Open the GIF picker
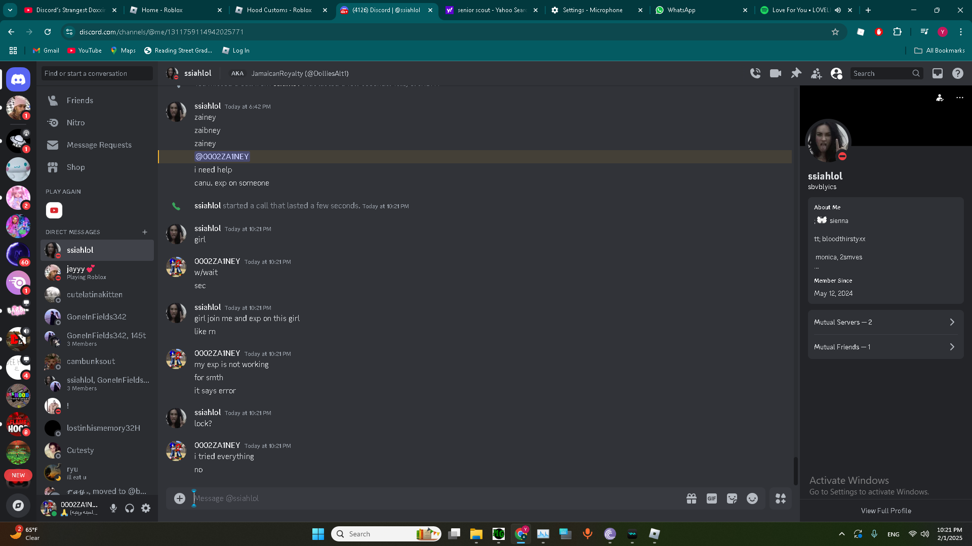The width and height of the screenshot is (972, 546). pos(711,498)
